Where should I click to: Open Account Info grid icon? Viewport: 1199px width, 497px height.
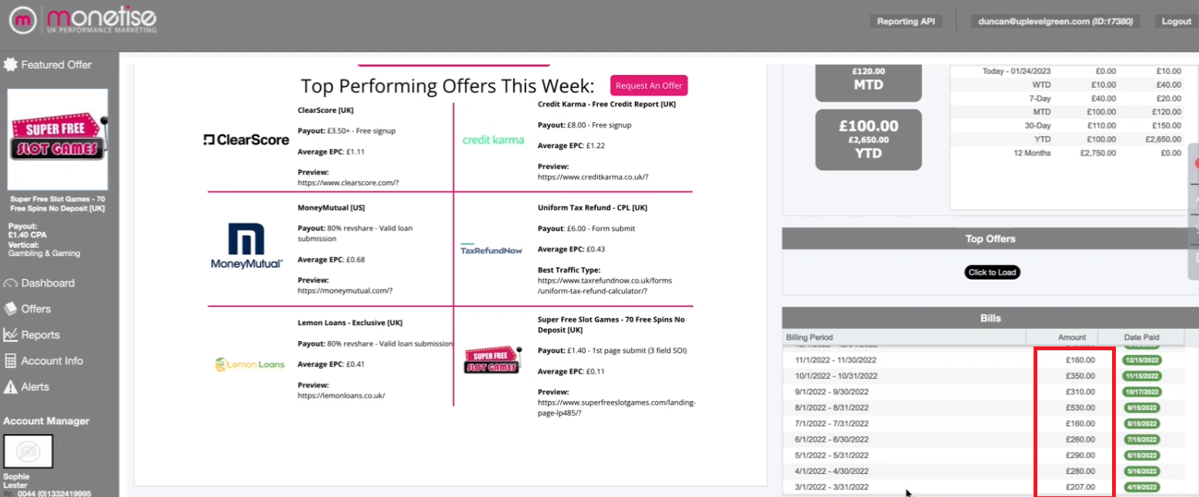(x=10, y=361)
